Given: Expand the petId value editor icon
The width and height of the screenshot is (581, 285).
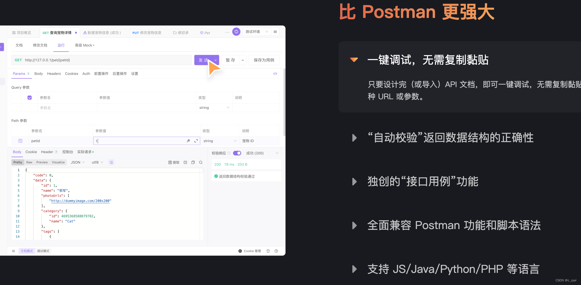Looking at the screenshot, I should 196,141.
